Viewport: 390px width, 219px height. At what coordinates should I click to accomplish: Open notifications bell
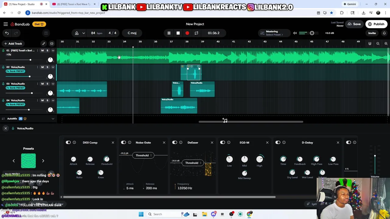click(x=384, y=33)
